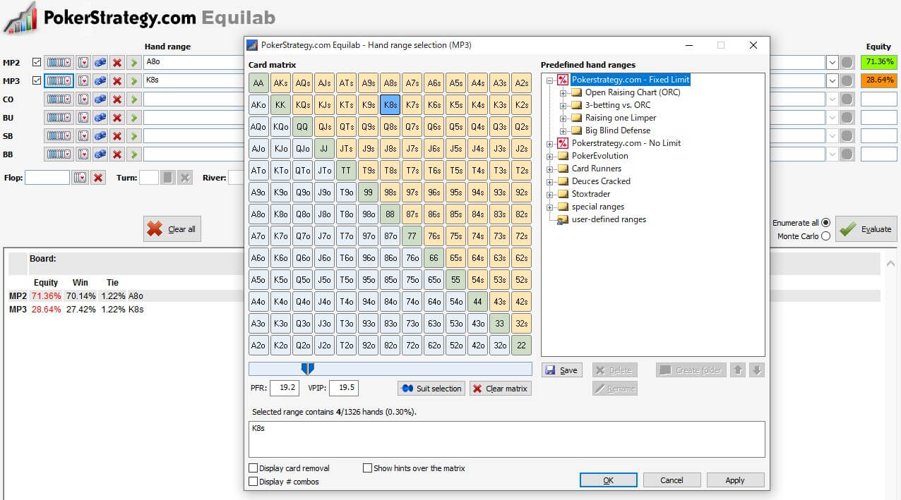Select special ranges tree item
The width and height of the screenshot is (901, 500).
[598, 207]
